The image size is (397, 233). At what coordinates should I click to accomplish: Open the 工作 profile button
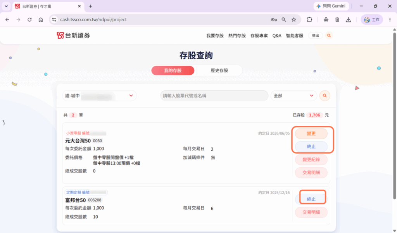[x=372, y=20]
